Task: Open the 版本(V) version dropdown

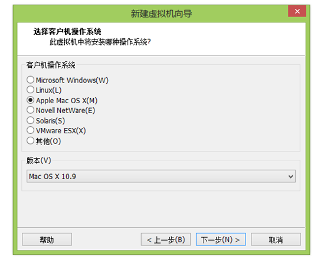Action: point(161,176)
